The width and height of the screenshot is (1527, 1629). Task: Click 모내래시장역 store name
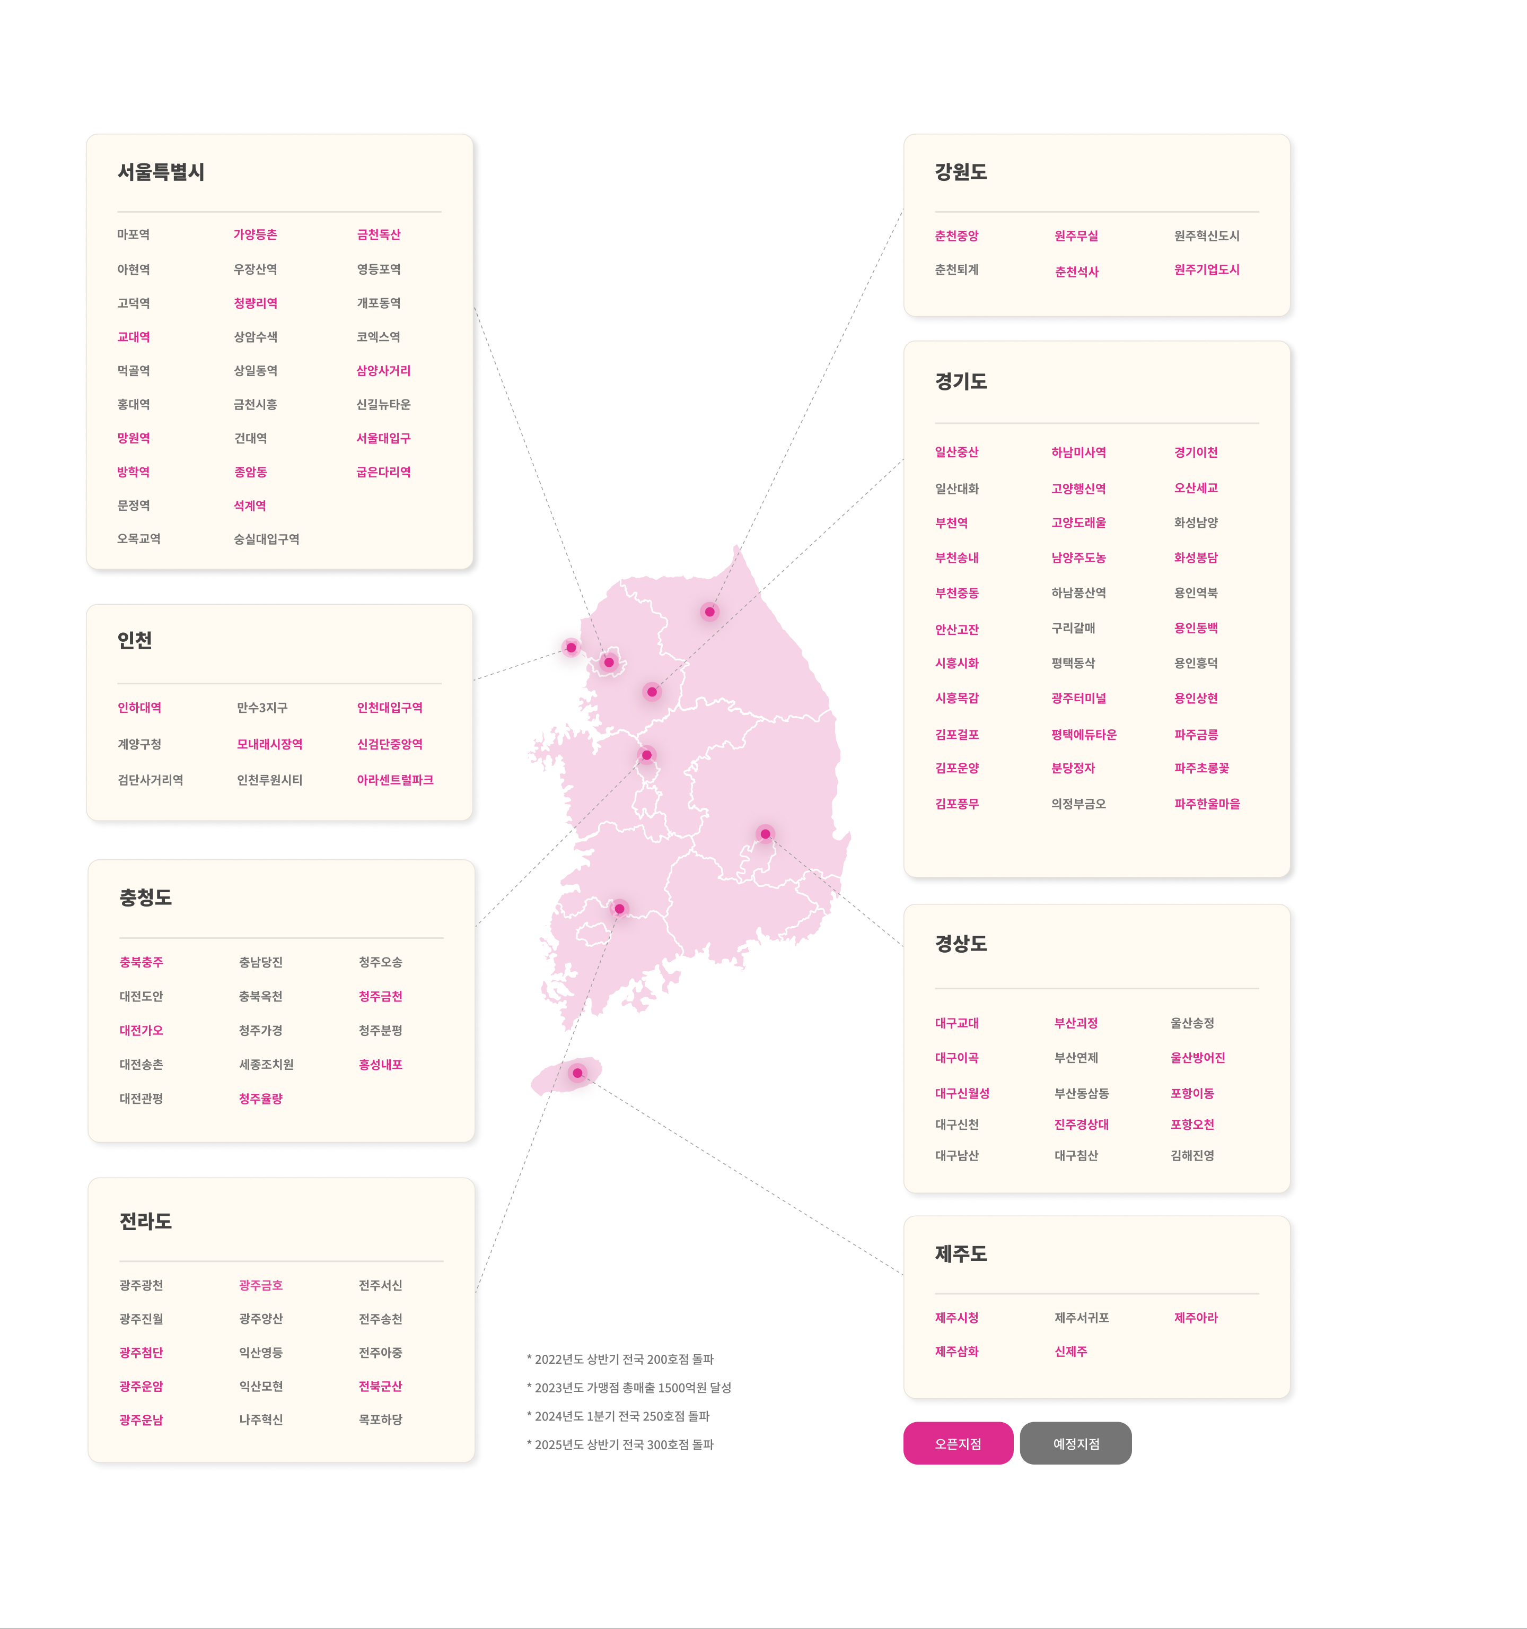[x=269, y=744]
